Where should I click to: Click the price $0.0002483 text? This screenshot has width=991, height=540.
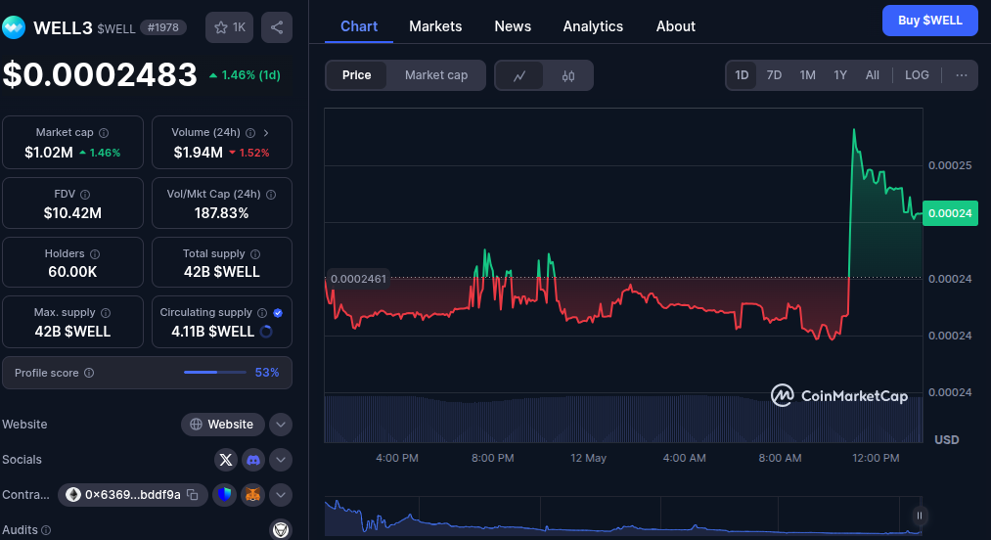(100, 74)
